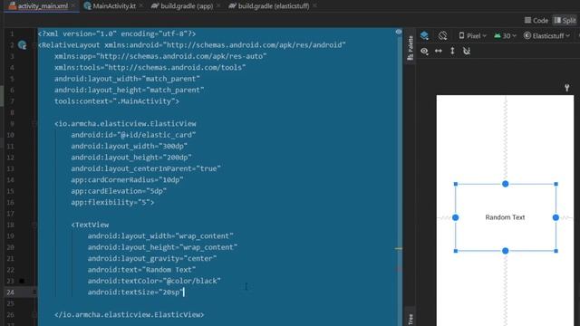
Task: Open the Pixel device dropdown
Action: [472, 36]
